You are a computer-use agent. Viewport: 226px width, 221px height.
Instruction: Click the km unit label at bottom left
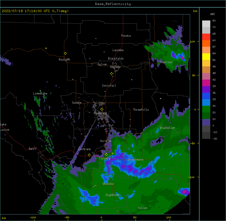pyautogui.click(x=4, y=218)
